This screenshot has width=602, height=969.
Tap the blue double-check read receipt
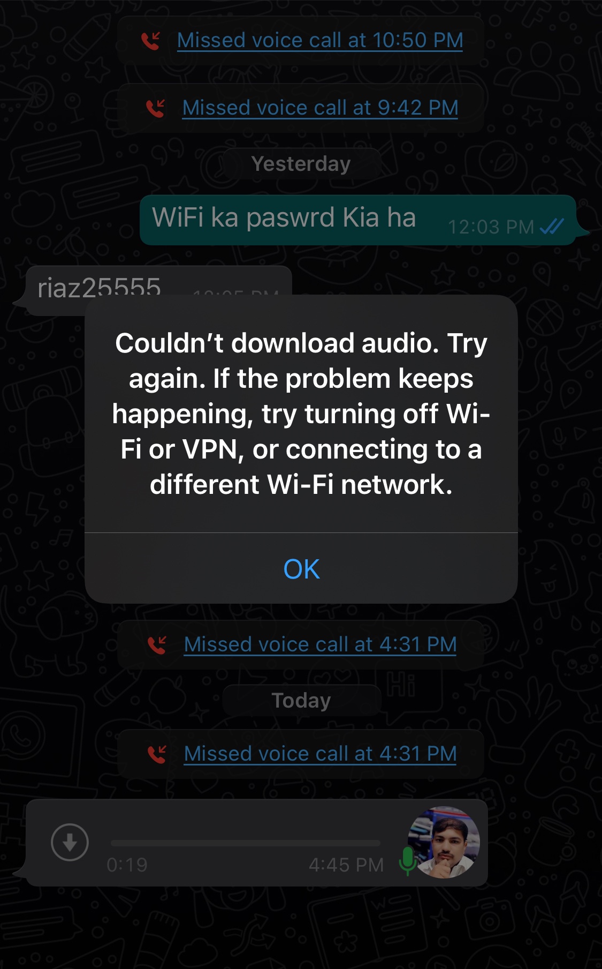pos(552,227)
